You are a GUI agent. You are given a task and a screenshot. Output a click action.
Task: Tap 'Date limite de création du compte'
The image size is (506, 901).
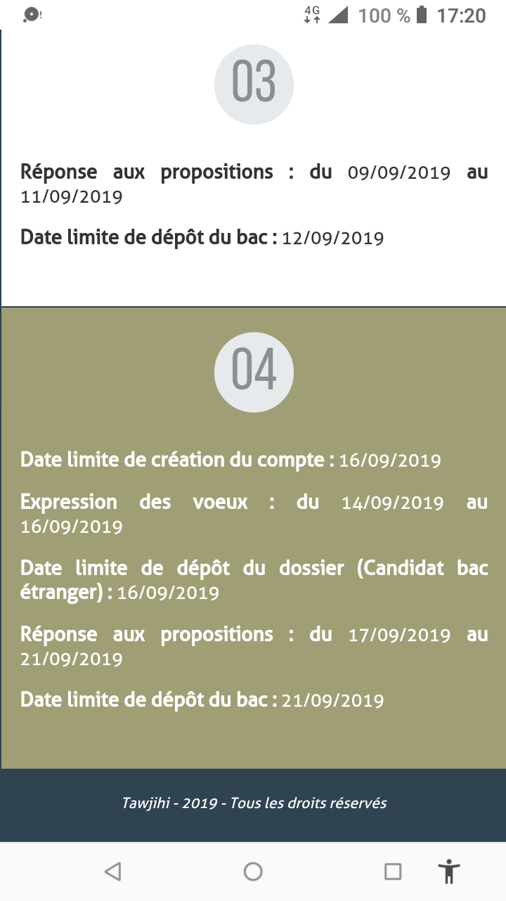(177, 460)
